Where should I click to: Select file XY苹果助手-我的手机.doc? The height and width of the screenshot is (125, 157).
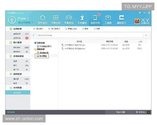click(75, 45)
